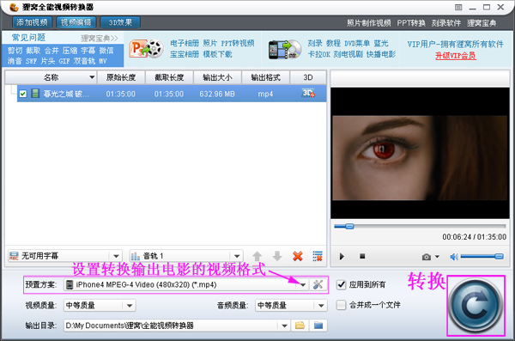Select the 632.96 MB cell
The width and height of the screenshot is (515, 341).
217,94
